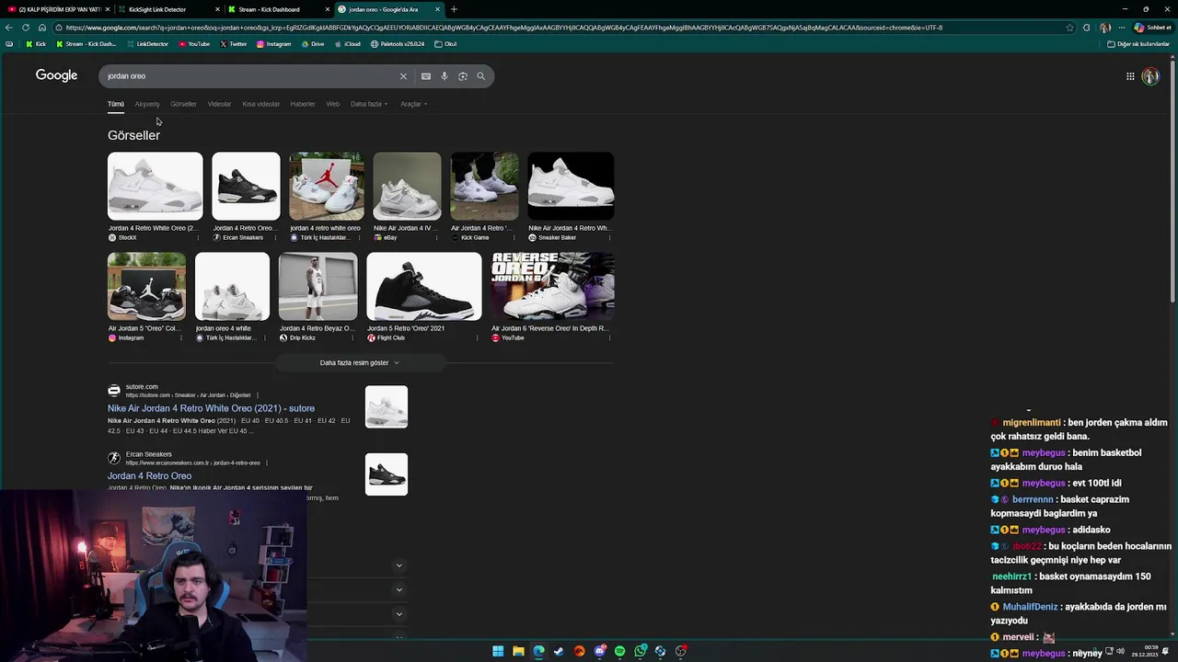
Task: Open Spotify from the taskbar
Action: tap(619, 651)
